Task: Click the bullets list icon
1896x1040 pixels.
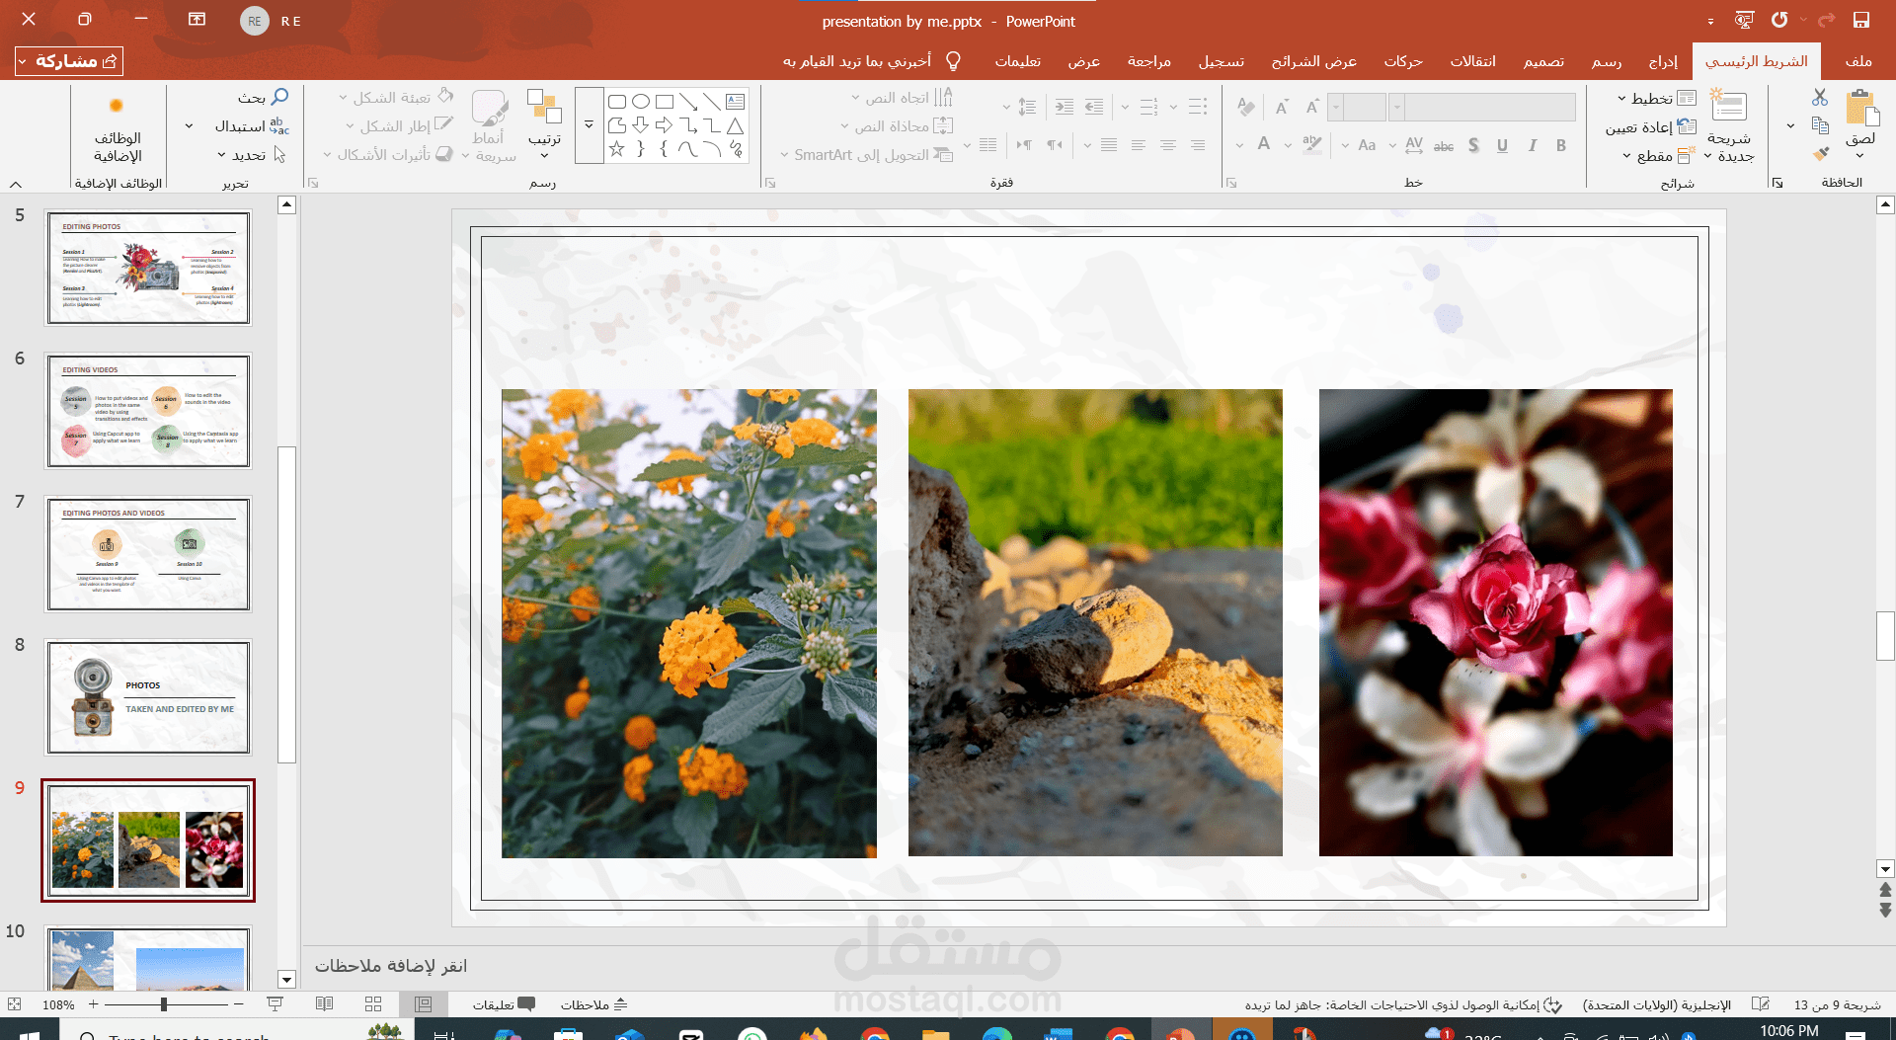Action: 1198,107
